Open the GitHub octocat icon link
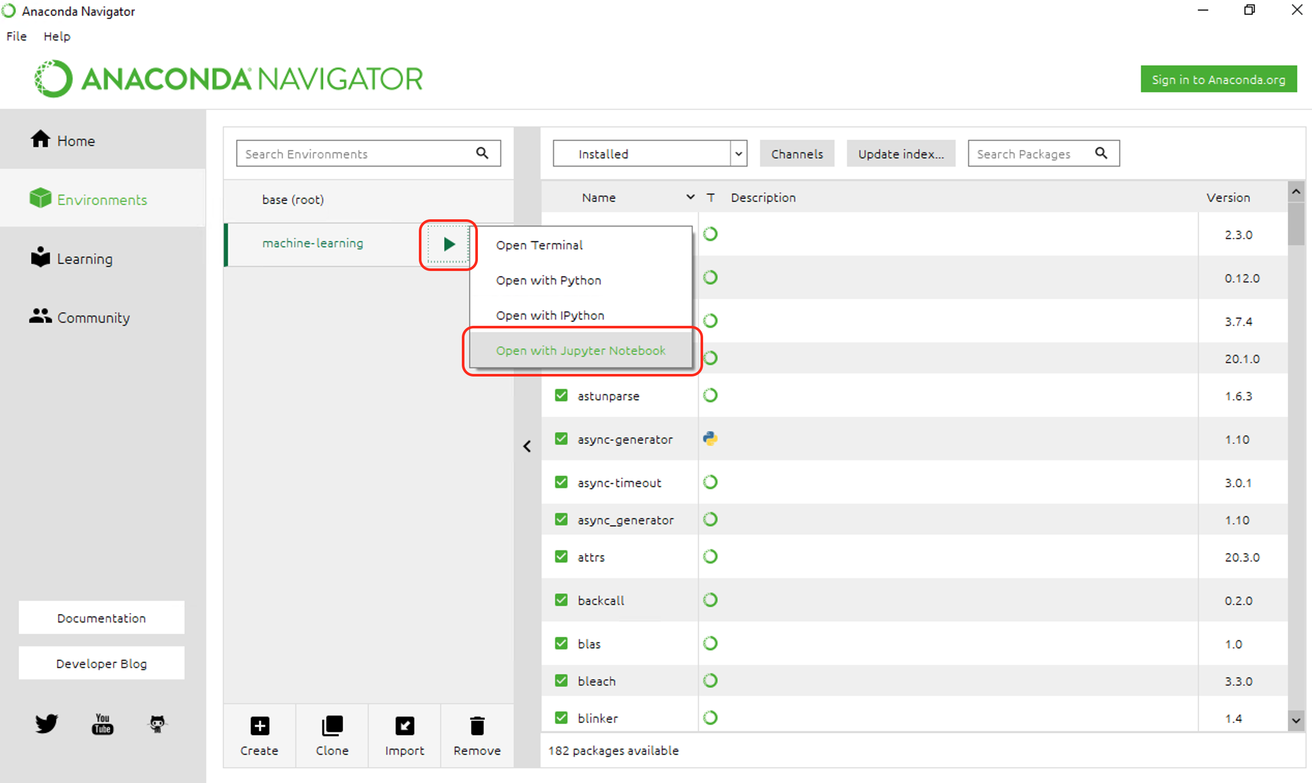 tap(157, 724)
